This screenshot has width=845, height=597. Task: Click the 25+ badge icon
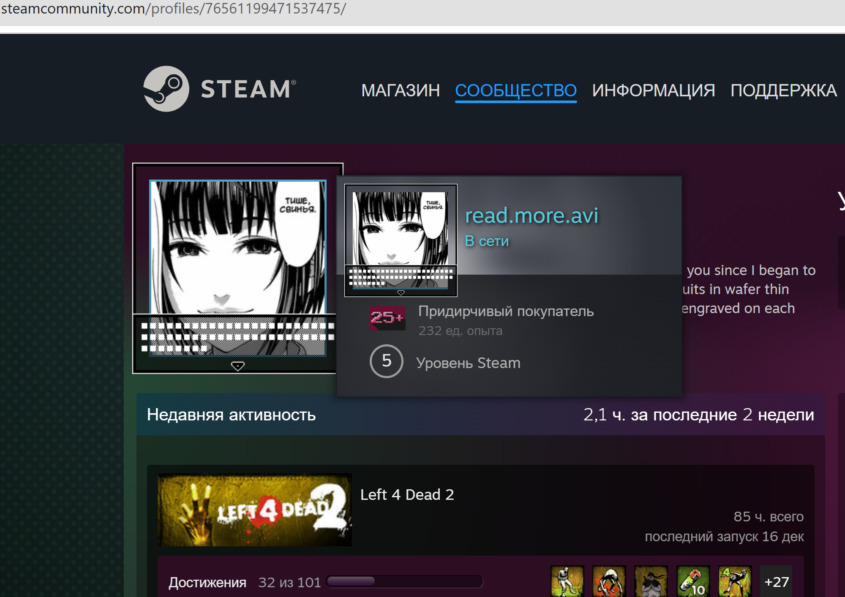click(387, 318)
